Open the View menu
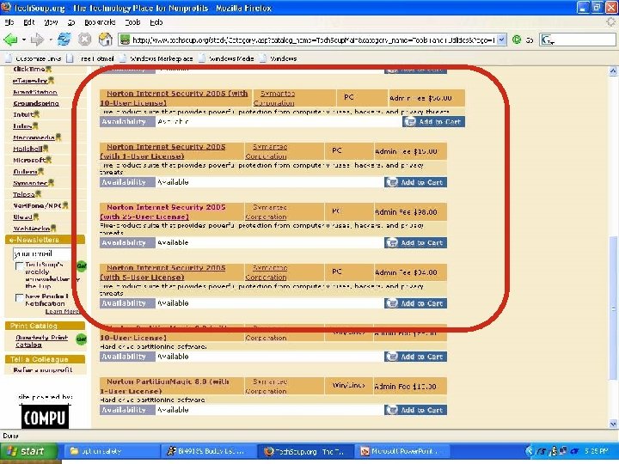Screen dimensions: 619x464 click(x=51, y=22)
